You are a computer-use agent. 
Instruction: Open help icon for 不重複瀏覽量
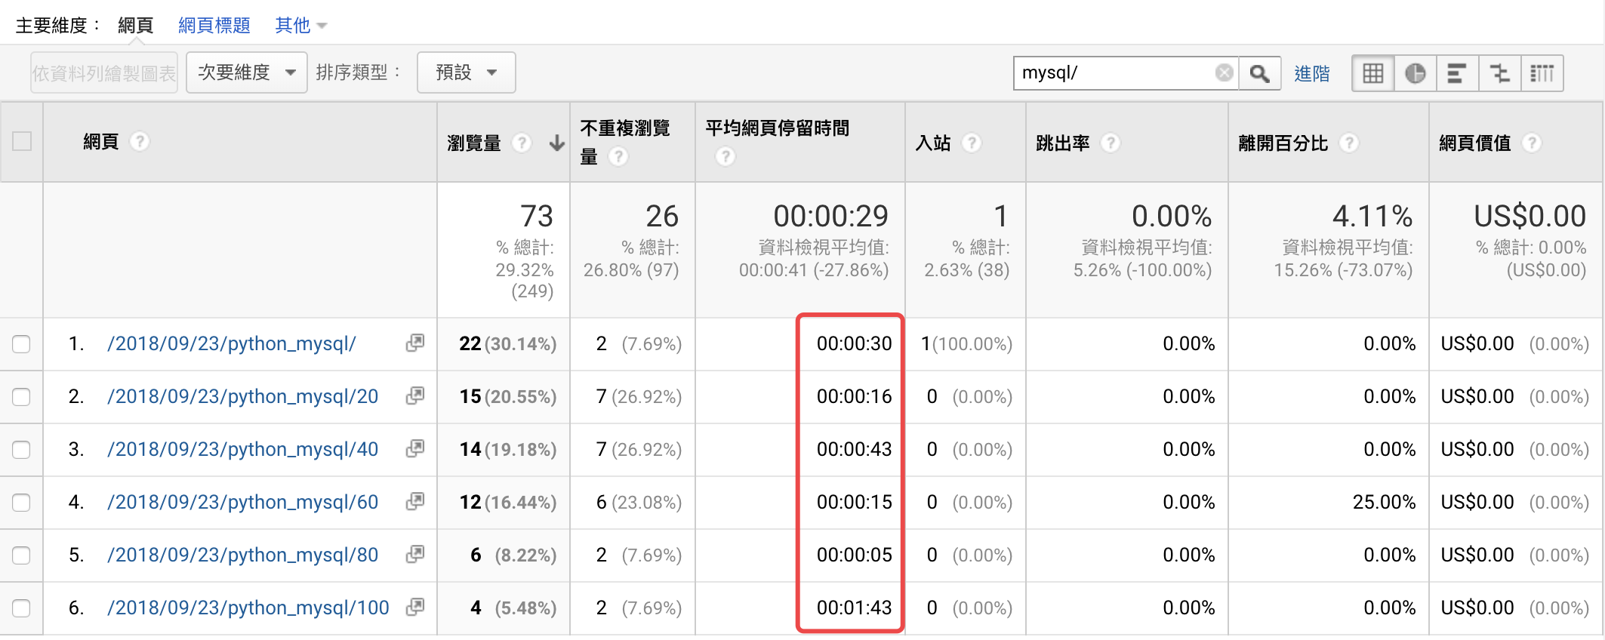click(x=618, y=156)
